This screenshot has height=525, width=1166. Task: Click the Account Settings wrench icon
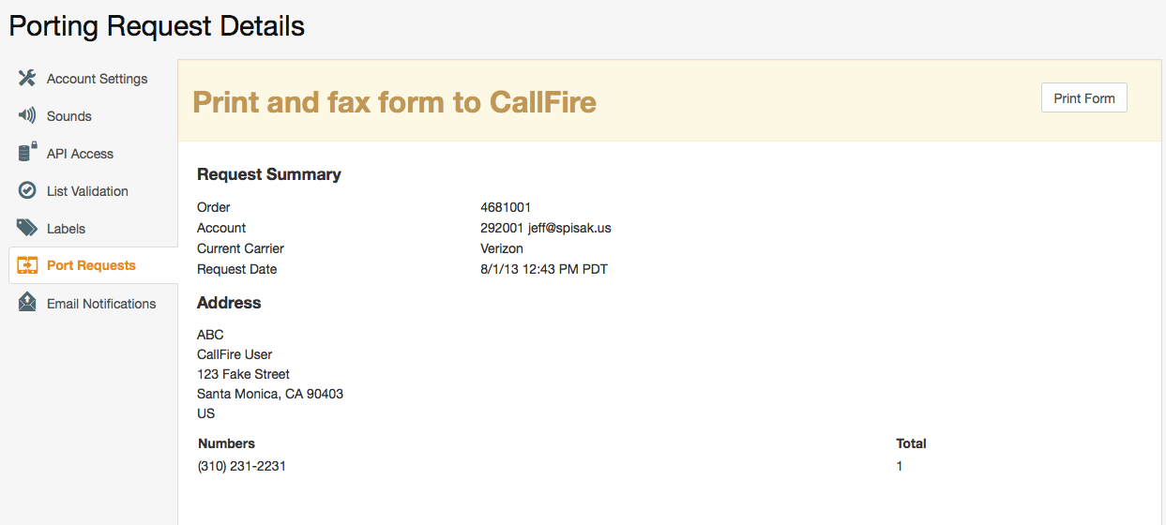click(x=27, y=78)
